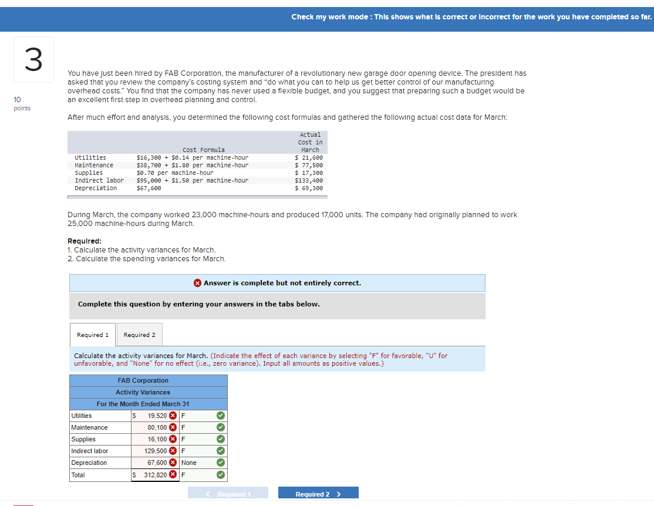Screen dimensions: 654x506
Task: Switch to the Required 2 tab
Action: coord(139,335)
